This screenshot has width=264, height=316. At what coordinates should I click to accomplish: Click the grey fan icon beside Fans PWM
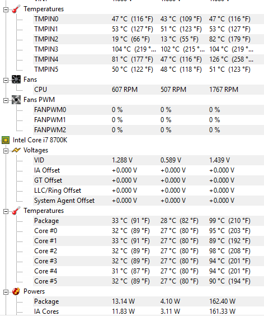tap(16, 100)
